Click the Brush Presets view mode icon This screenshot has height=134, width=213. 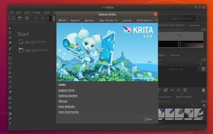coord(204,106)
